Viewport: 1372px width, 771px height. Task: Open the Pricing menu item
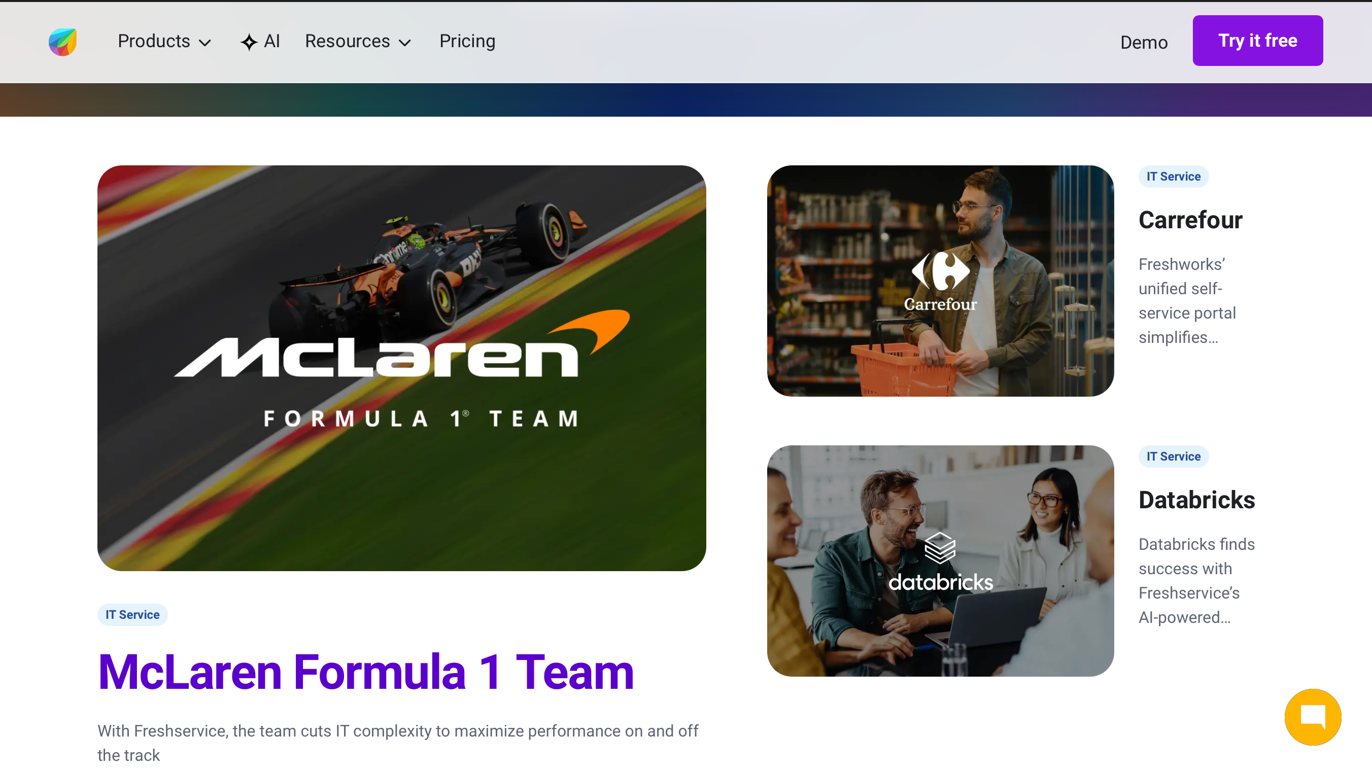click(467, 41)
